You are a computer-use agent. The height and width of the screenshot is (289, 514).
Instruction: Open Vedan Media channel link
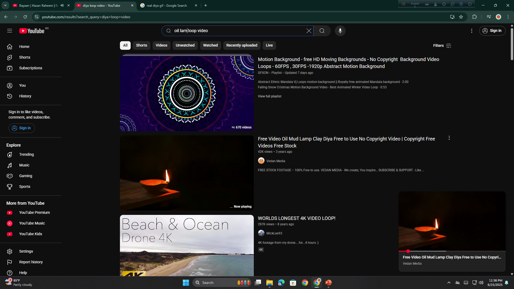[276, 161]
